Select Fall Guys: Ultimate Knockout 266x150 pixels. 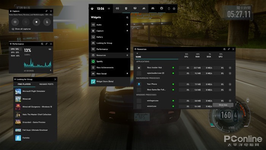pyautogui.click(x=35, y=130)
